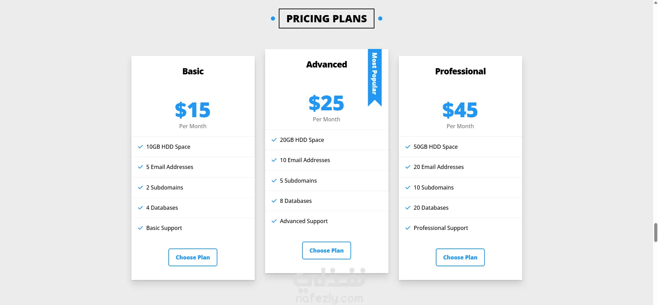The width and height of the screenshot is (658, 305).
Task: Click the checkmark beside 20GB HDD Space
Action: tap(274, 140)
